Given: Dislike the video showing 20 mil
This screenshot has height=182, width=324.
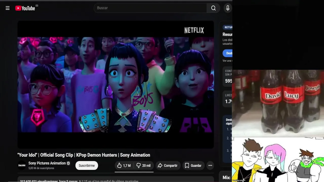Looking at the screenshot, I should 144,166.
